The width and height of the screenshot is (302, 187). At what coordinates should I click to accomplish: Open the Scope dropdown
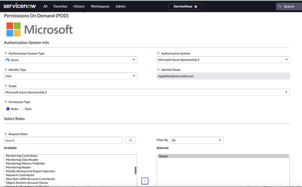tap(286, 92)
